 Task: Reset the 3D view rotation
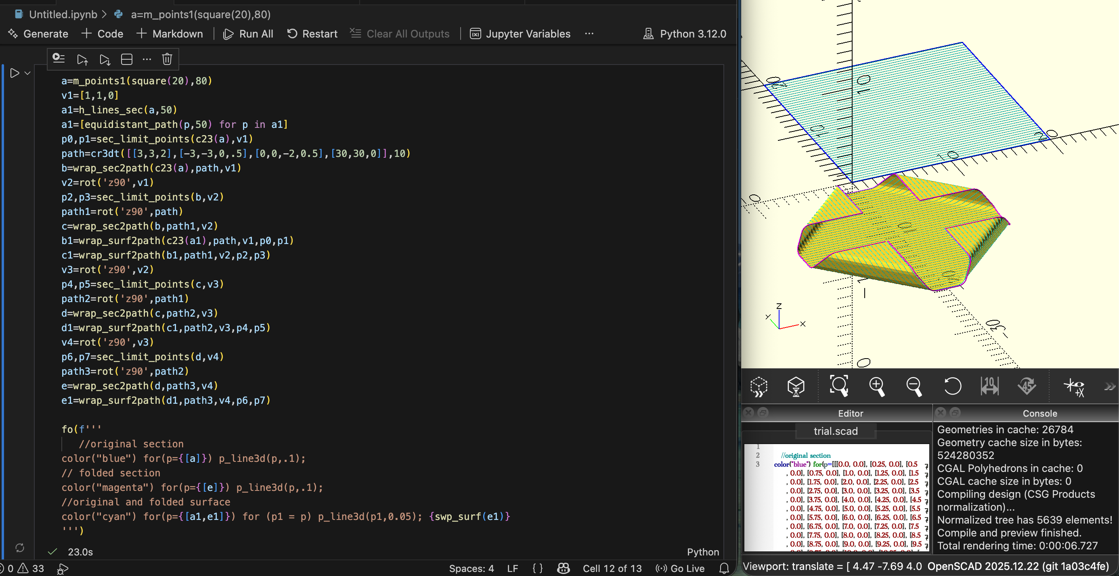(952, 386)
